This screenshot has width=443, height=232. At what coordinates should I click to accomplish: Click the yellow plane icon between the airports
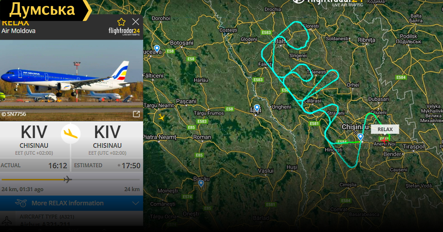tap(71, 133)
